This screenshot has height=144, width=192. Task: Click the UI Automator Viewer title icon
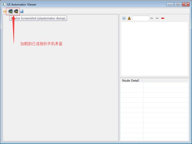coord(4,4)
